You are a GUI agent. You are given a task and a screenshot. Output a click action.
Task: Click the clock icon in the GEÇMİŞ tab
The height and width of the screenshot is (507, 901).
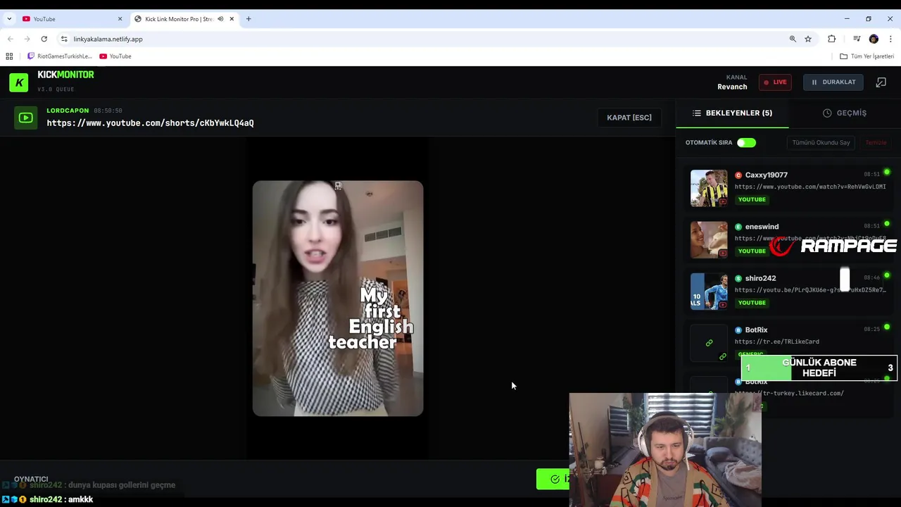[827, 113]
